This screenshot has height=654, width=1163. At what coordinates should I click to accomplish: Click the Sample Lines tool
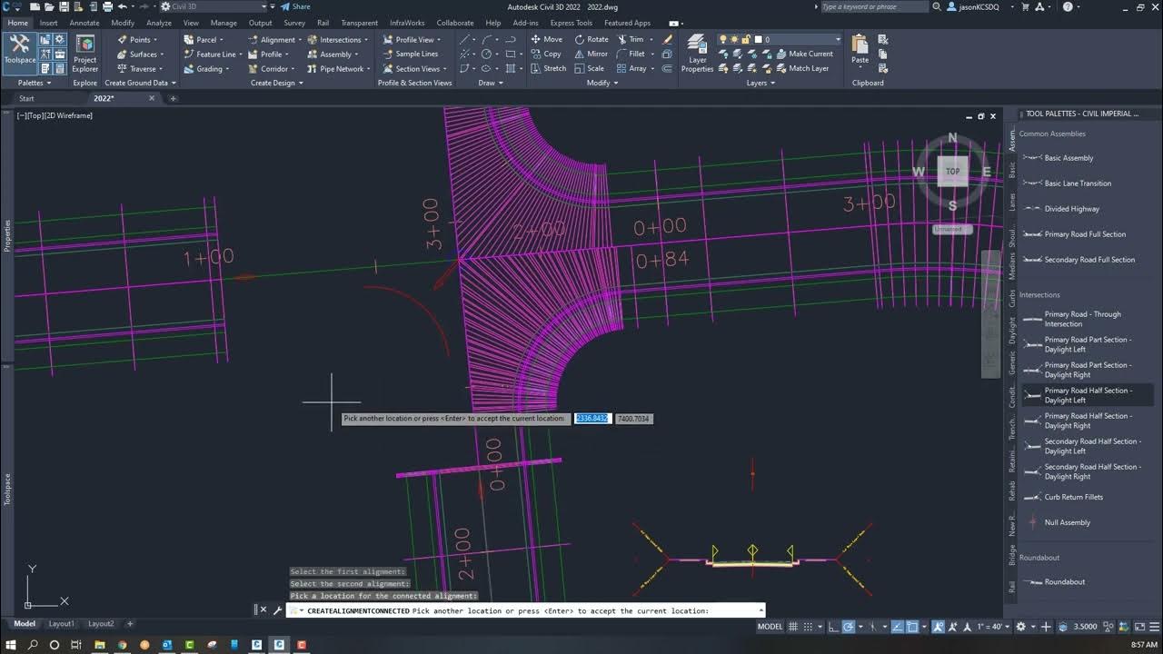[410, 54]
